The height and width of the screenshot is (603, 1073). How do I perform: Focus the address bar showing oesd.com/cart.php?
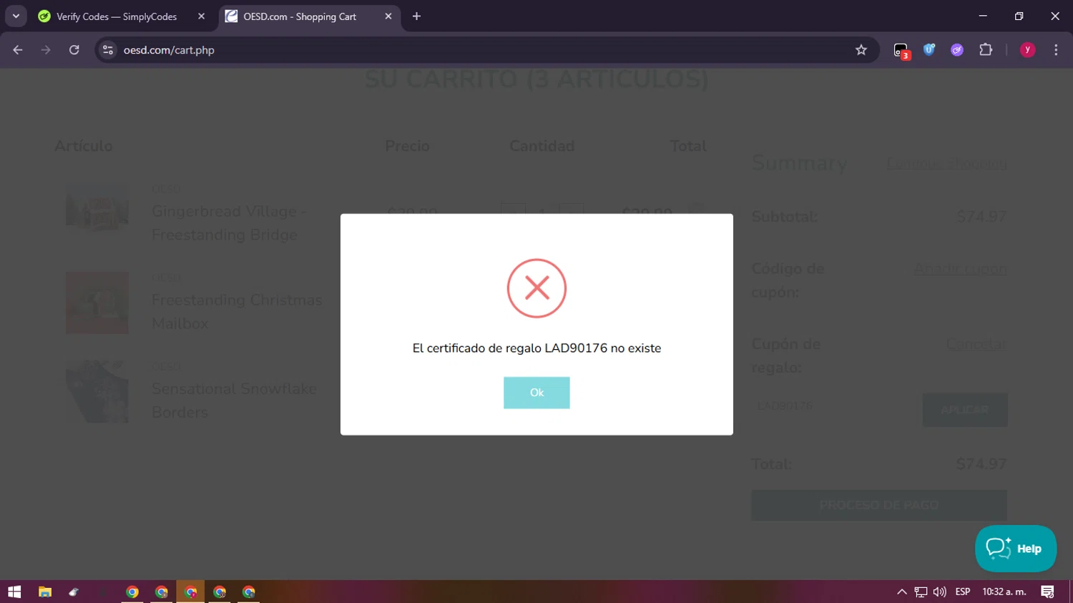(486, 50)
